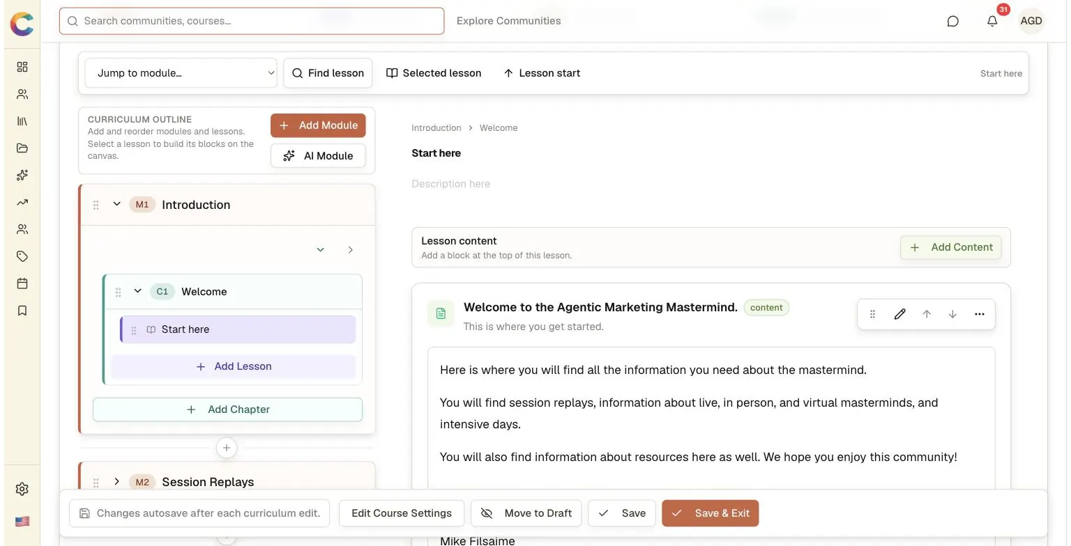Open the tag icon in the sidebar
1071x546 pixels.
coord(22,257)
